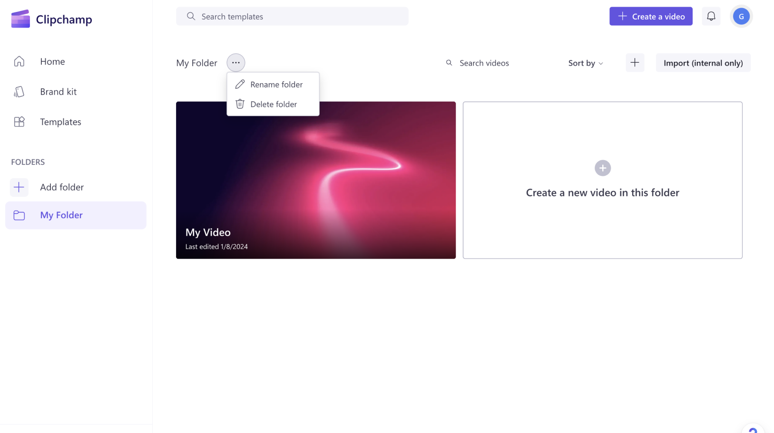Open the My Video thumbnail

[316, 180]
